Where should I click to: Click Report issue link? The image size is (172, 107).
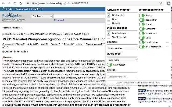point(148,83)
